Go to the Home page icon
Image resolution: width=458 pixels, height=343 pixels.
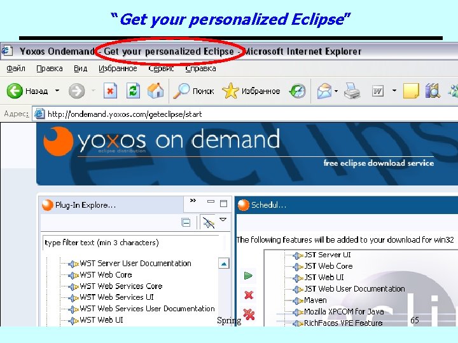(156, 91)
